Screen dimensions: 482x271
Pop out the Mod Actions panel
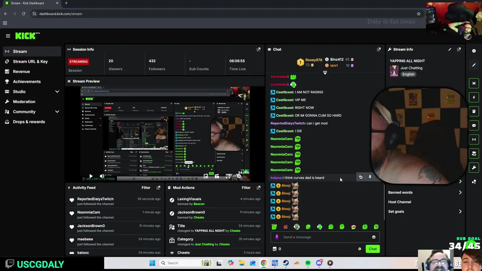258,187
